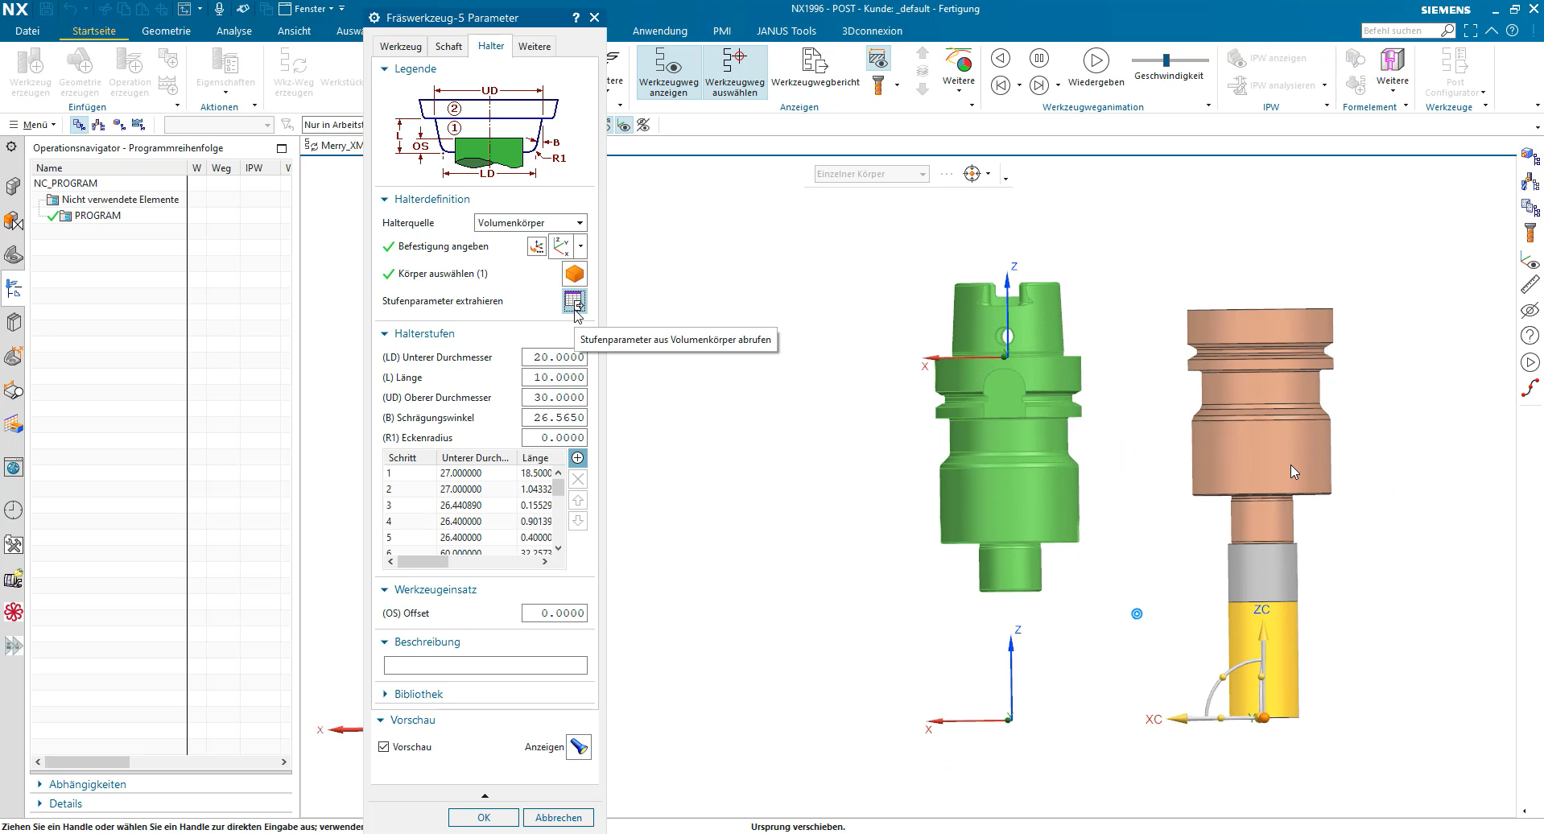Image resolution: width=1544 pixels, height=834 pixels.
Task: Open Werkzeugwegbericht report
Action: pos(815,68)
